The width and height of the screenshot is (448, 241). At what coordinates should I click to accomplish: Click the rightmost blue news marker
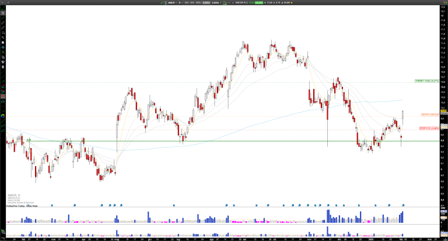pos(404,205)
